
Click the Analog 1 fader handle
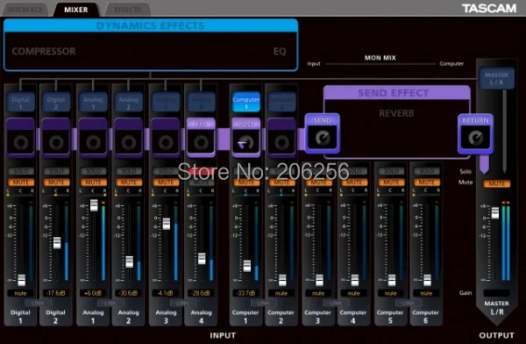(x=94, y=205)
